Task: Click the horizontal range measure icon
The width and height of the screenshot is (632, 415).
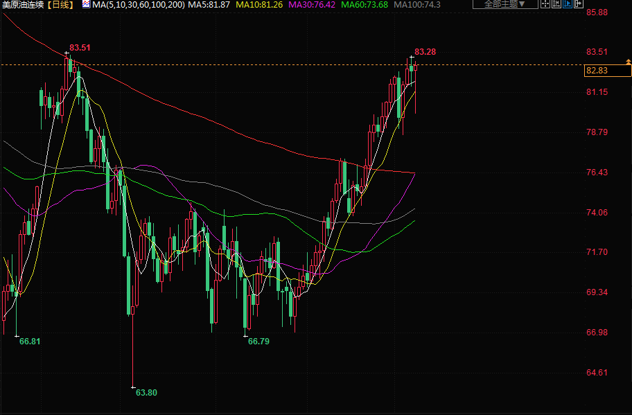Action: (556, 4)
